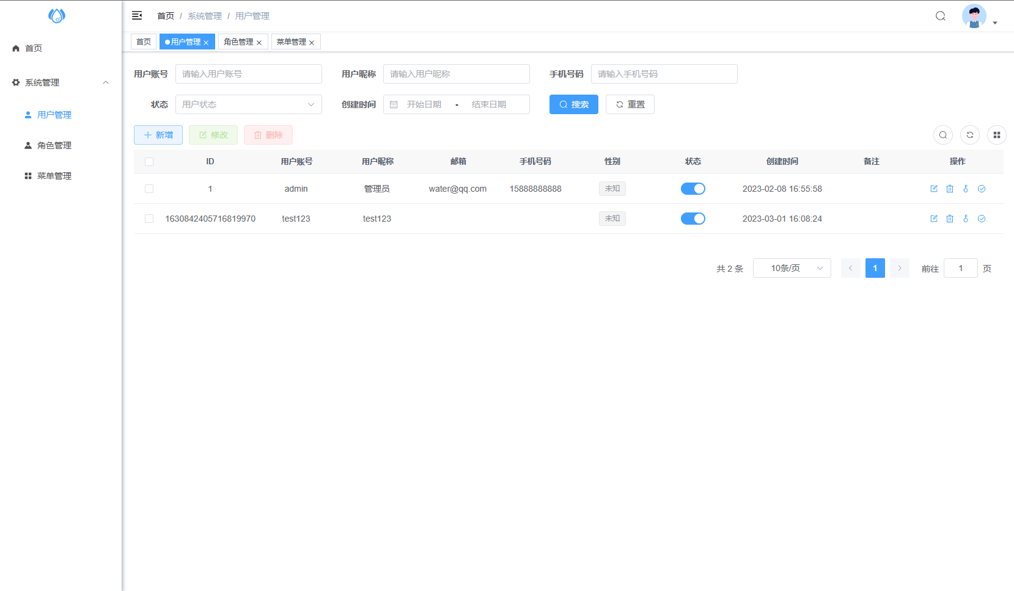This screenshot has height=591, width=1014.
Task: Click the search magnifier icon in top bar
Action: pos(940,15)
